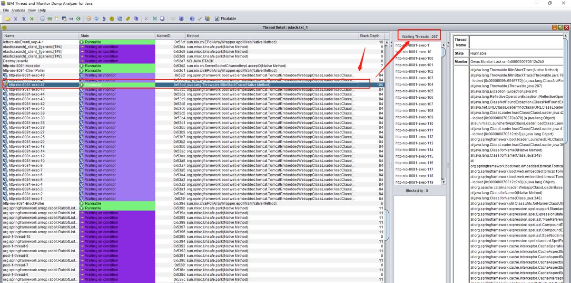The width and height of the screenshot is (571, 283).
Task: Click the Runnable state value in detail panel
Action: (478, 54)
